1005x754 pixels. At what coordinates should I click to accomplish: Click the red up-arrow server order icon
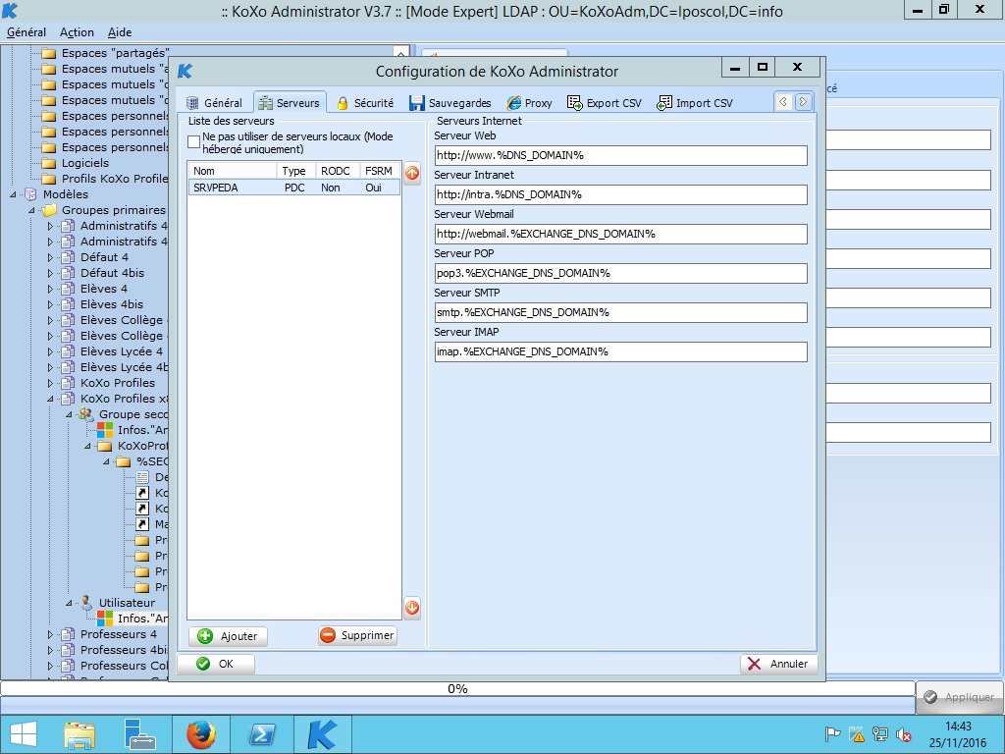[x=412, y=173]
